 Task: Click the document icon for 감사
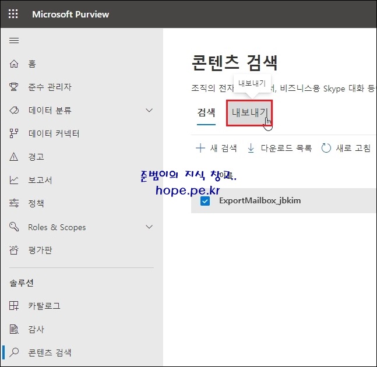coord(14,329)
